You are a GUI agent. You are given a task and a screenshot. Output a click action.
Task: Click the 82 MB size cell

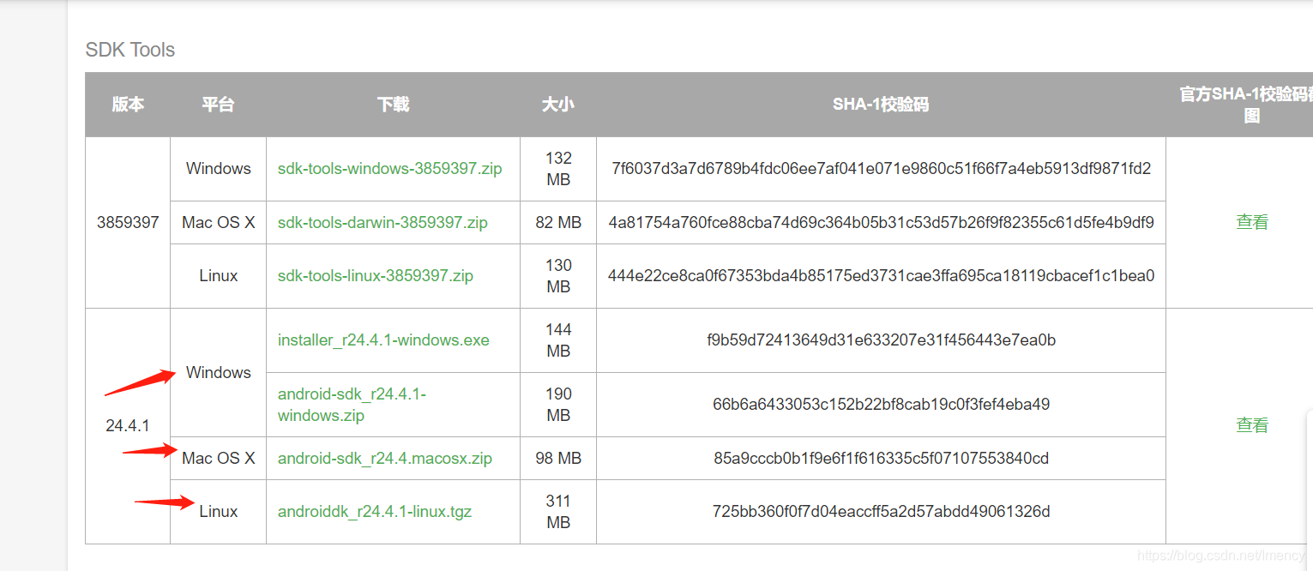(x=558, y=223)
